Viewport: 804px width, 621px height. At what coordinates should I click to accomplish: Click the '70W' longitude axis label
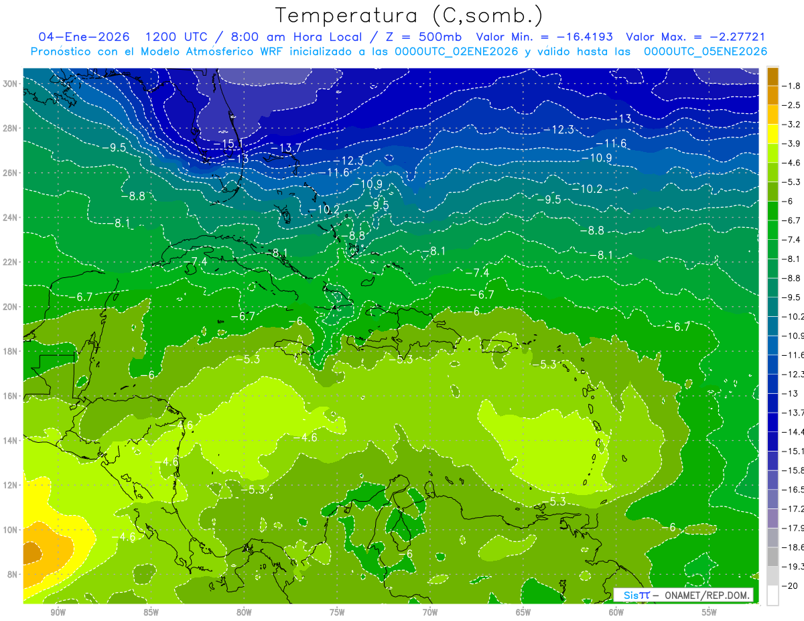430,612
